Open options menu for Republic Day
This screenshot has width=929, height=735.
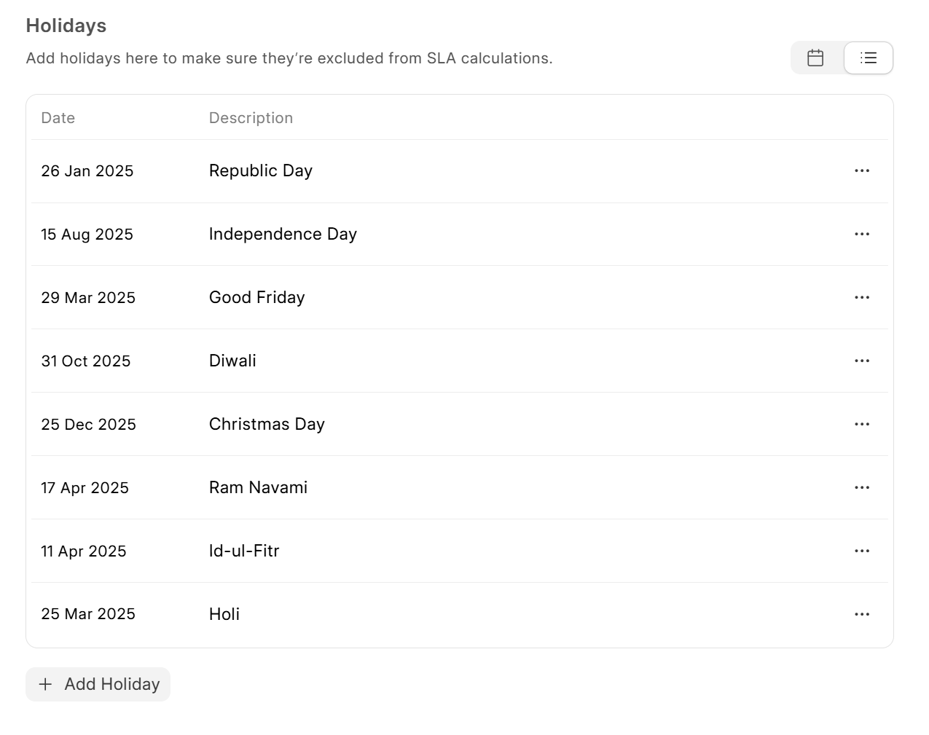pos(862,170)
